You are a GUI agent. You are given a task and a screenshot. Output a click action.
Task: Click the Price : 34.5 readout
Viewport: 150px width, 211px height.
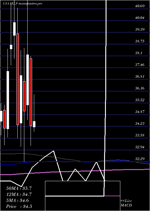19,206
